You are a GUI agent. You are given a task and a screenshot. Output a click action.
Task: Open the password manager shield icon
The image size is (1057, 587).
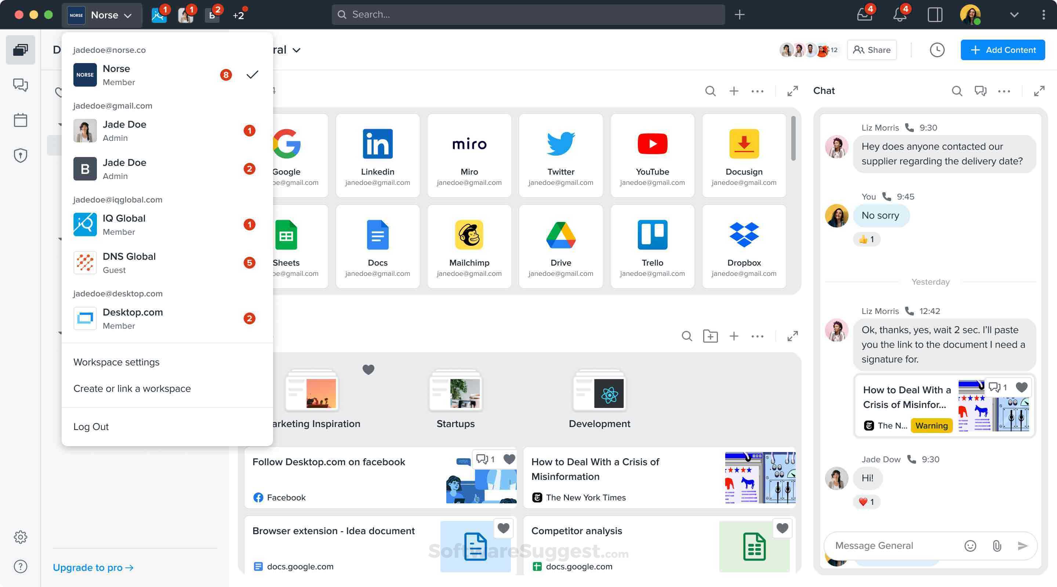click(x=20, y=155)
